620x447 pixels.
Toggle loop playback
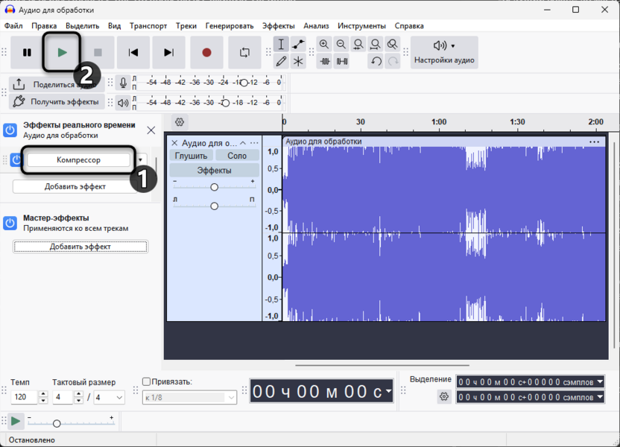tap(244, 53)
